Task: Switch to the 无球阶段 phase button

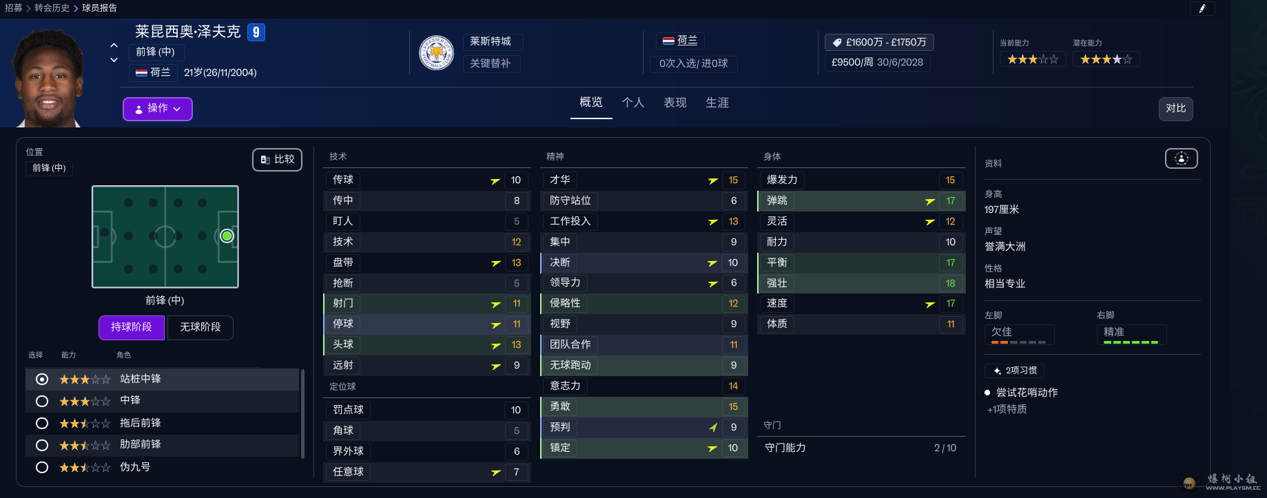Action: tap(200, 327)
